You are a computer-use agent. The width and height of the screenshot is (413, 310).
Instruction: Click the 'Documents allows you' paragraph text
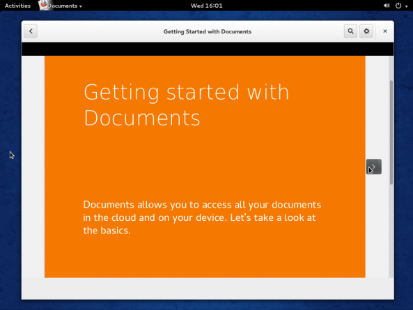click(x=202, y=217)
